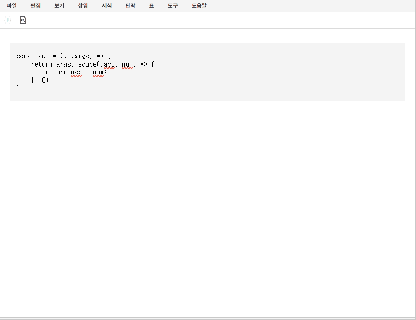The width and height of the screenshot is (416, 320).
Task: Click the 'const' keyword in the code
Action: pos(25,56)
